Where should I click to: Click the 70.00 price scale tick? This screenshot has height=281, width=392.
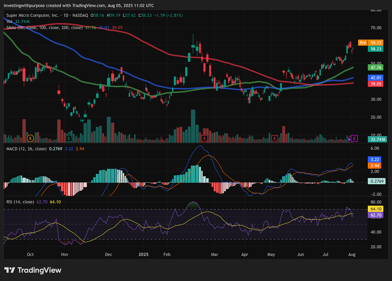[x=376, y=27]
